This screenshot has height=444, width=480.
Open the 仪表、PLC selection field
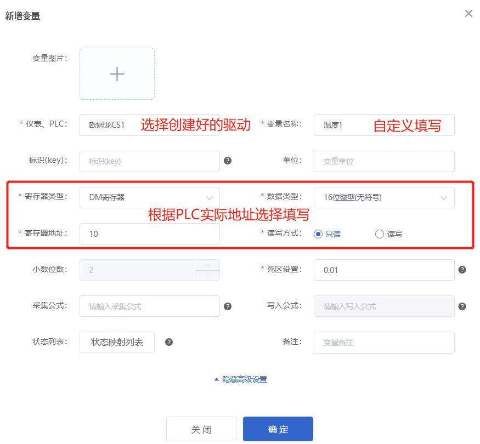click(149, 125)
